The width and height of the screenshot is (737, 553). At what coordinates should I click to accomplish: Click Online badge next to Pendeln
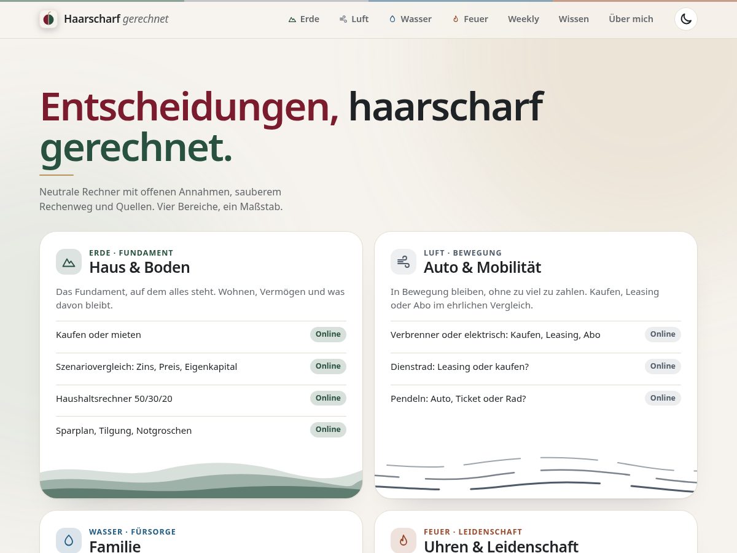point(663,398)
